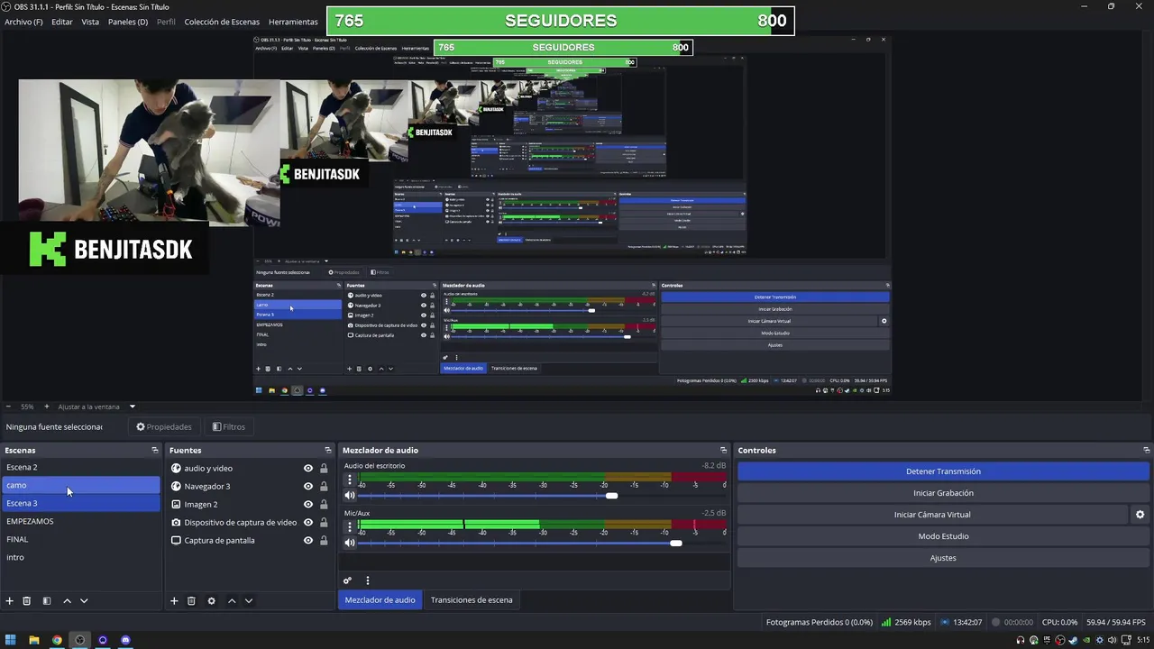Switch to Transiciones de escena tab

click(472, 600)
